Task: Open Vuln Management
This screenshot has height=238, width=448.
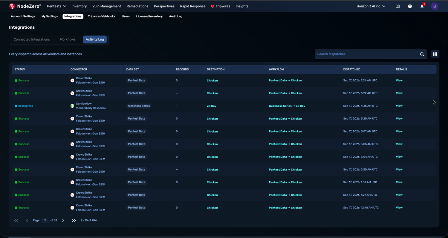Action: [107, 6]
